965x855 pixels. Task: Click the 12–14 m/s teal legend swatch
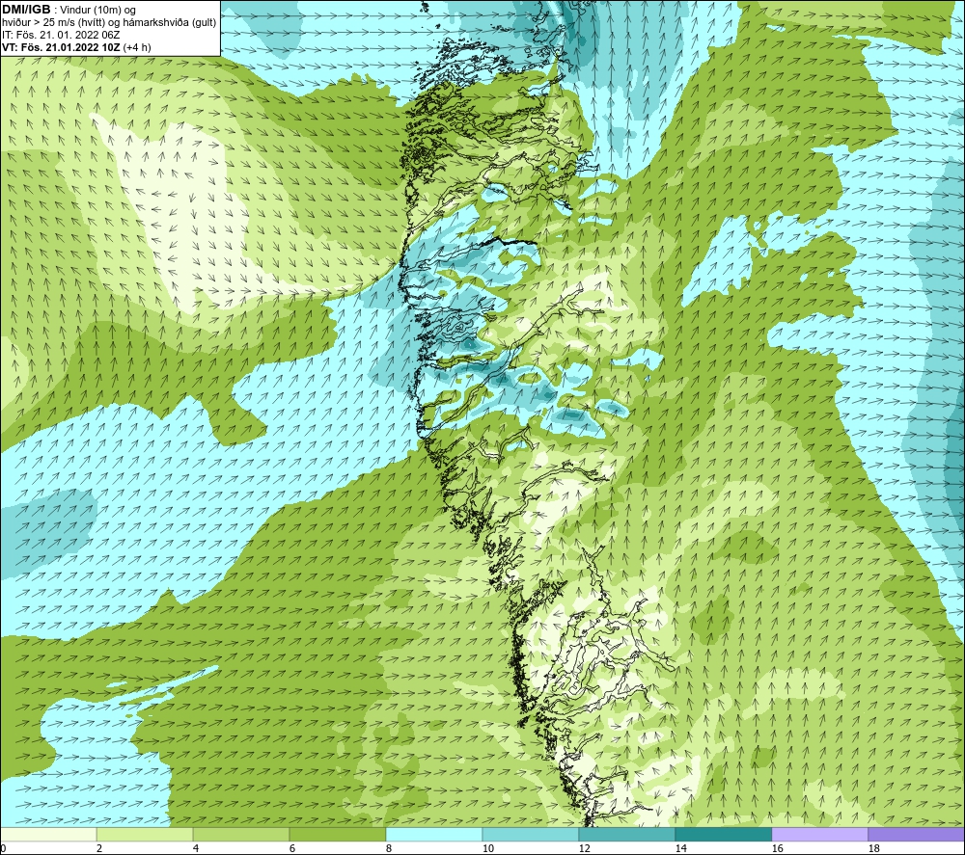coord(626,834)
